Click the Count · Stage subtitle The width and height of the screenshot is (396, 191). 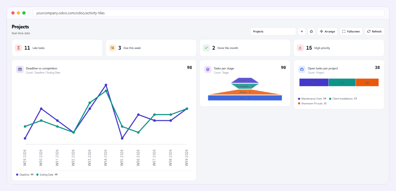221,73
